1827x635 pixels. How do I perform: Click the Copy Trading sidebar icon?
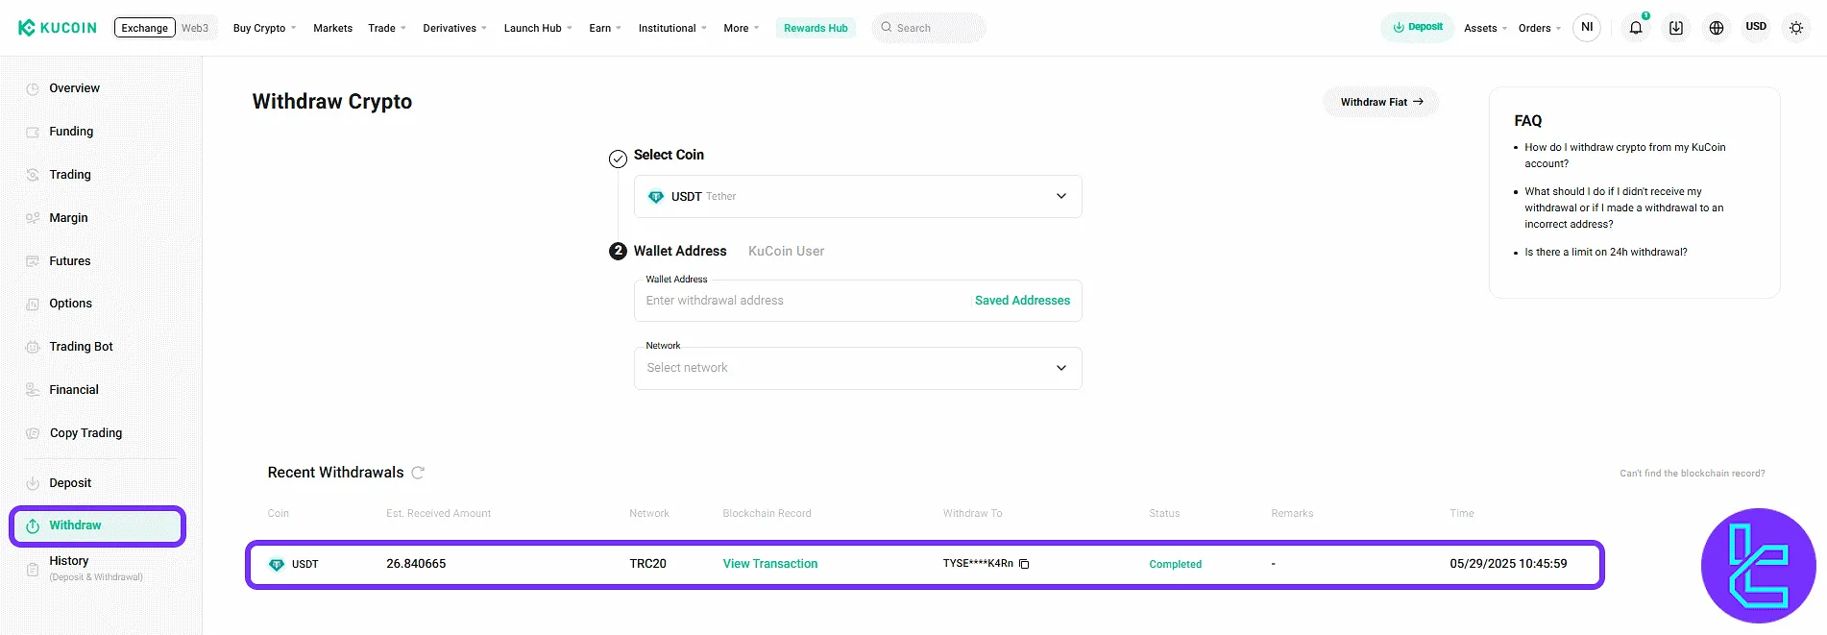[33, 433]
